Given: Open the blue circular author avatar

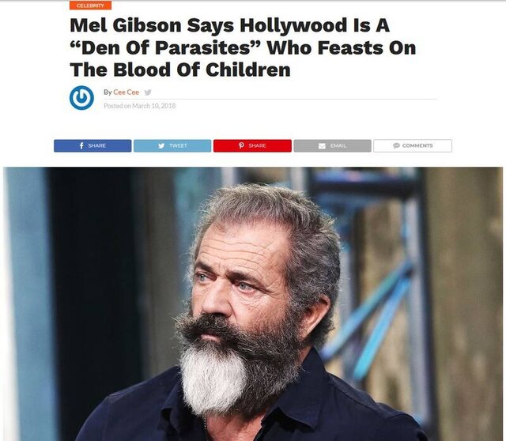Looking at the screenshot, I should click(81, 98).
